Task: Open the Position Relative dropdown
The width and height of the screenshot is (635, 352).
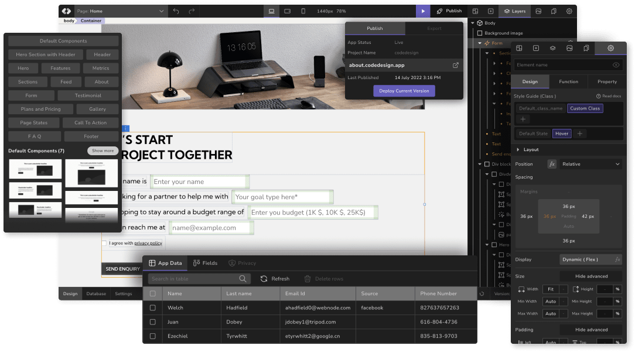Action: click(x=590, y=164)
